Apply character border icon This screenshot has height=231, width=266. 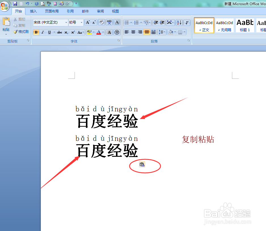pos(117,22)
